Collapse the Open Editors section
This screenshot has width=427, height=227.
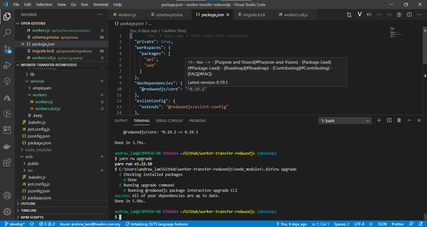click(x=62, y=23)
